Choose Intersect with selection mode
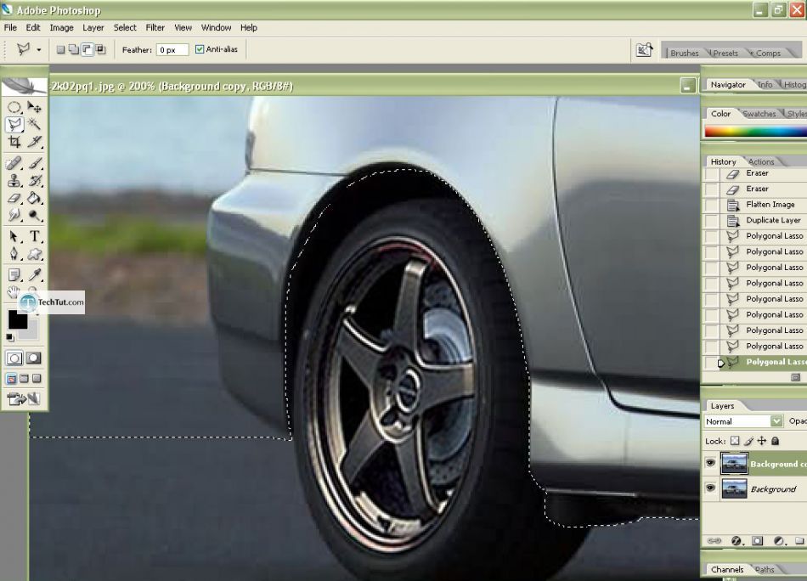 click(x=101, y=49)
